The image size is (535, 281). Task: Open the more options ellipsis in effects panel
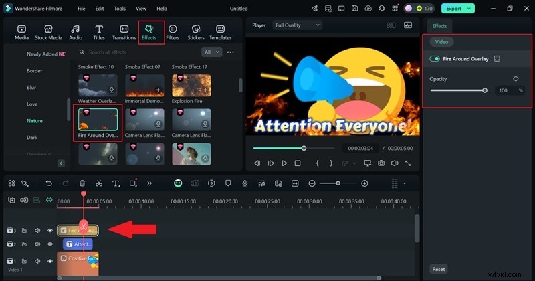pyautogui.click(x=231, y=52)
